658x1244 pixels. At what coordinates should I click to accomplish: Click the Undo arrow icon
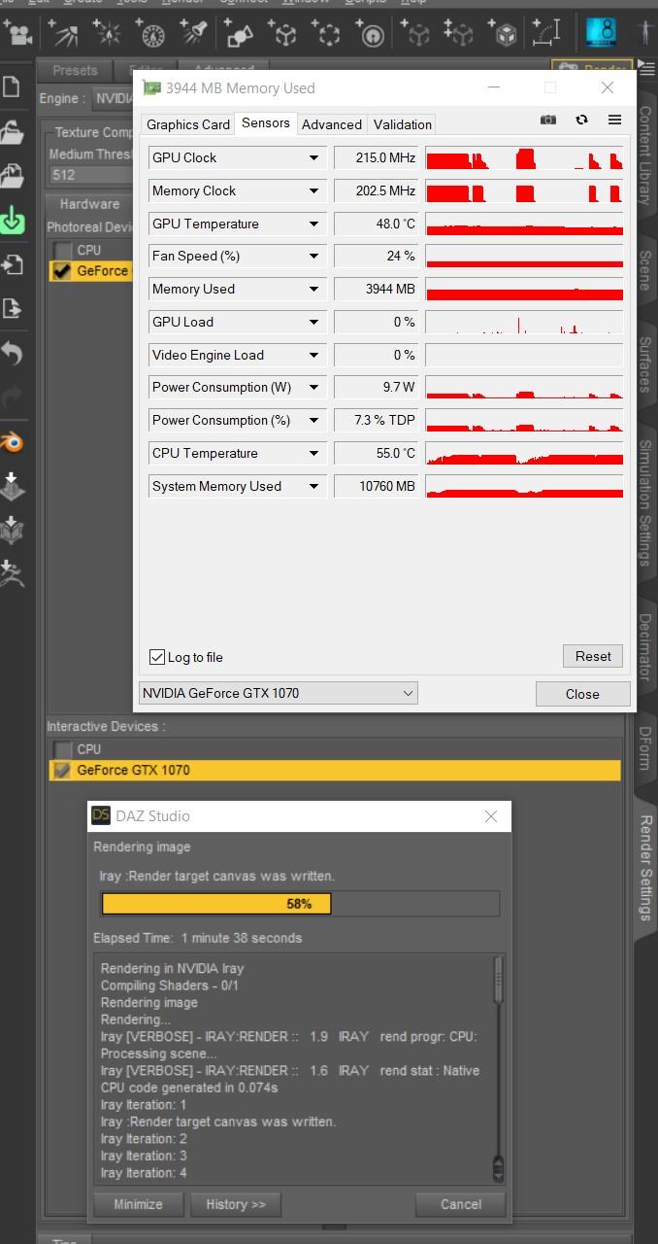(12, 354)
